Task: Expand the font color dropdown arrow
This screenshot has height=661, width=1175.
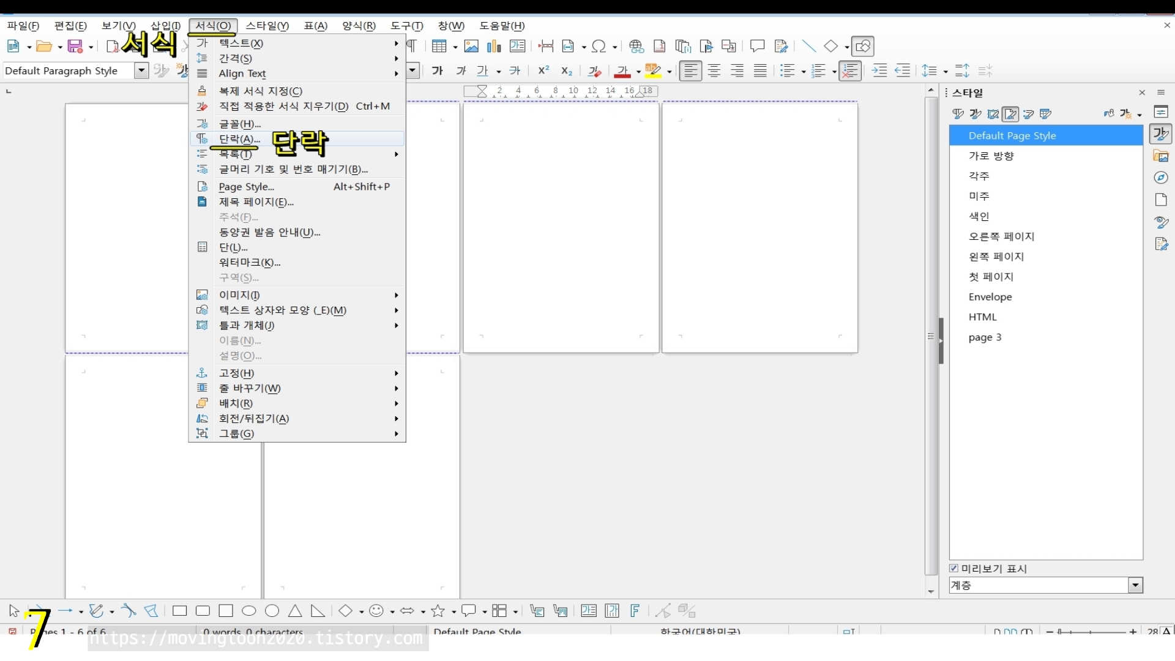Action: [638, 72]
